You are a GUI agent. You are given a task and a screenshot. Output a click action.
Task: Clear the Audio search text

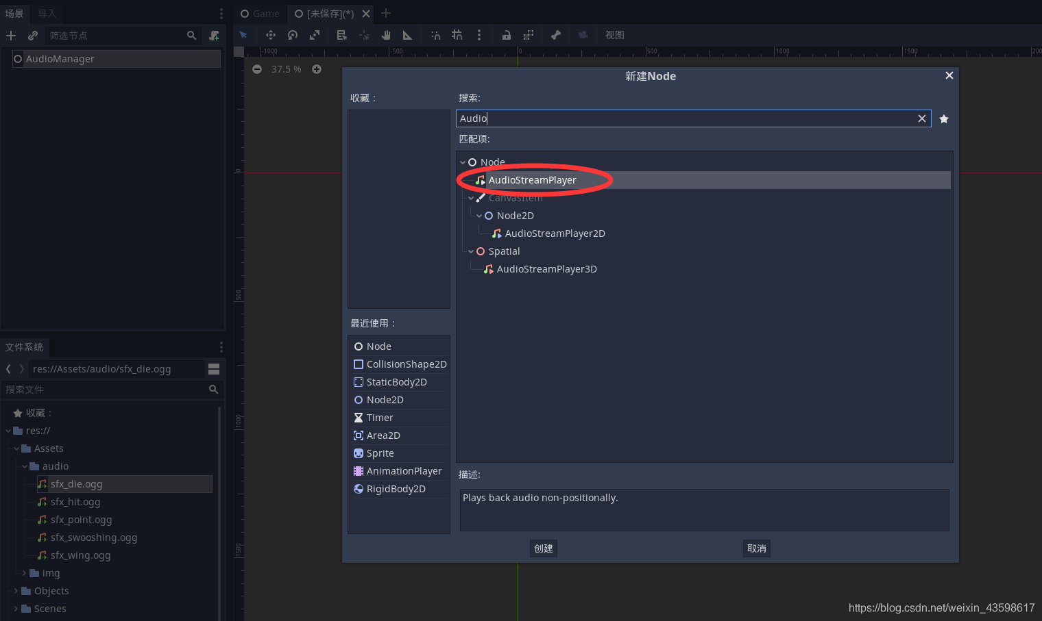coord(922,118)
